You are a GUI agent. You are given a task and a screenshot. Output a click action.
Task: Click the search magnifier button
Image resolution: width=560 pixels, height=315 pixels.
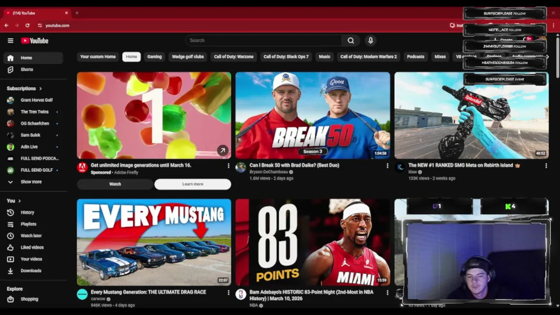351,40
